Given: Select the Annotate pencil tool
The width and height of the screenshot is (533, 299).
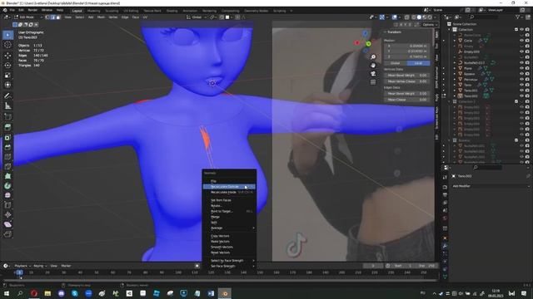Looking at the screenshot, I should (7, 96).
